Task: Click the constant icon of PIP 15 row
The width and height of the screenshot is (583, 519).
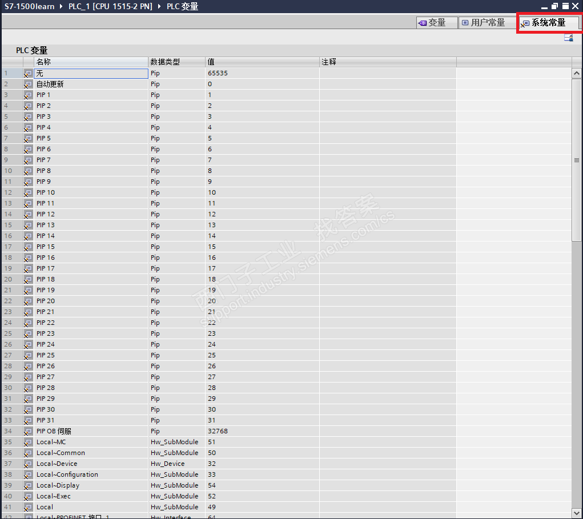Action: pyautogui.click(x=28, y=247)
